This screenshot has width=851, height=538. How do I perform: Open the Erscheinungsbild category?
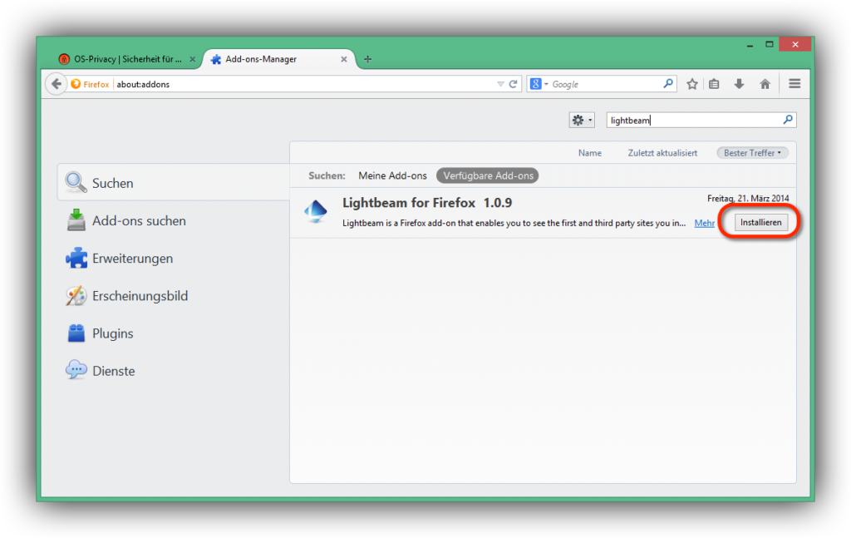click(x=174, y=296)
